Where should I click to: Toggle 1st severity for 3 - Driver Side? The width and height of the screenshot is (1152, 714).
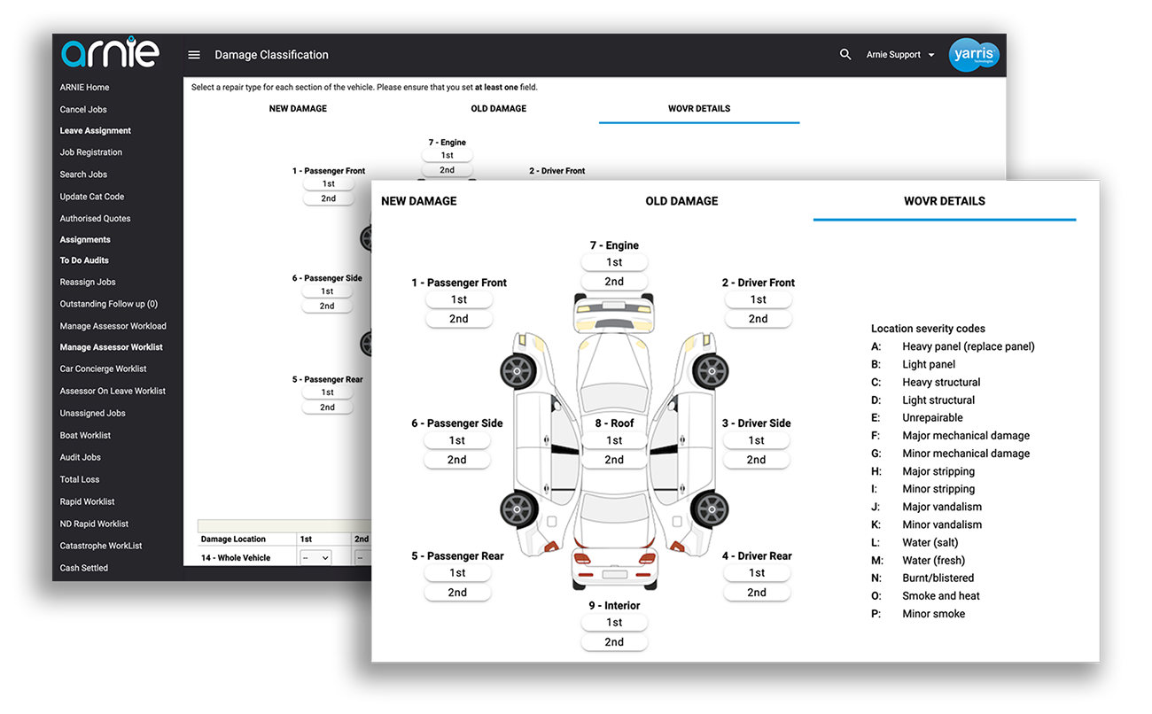[x=756, y=439]
